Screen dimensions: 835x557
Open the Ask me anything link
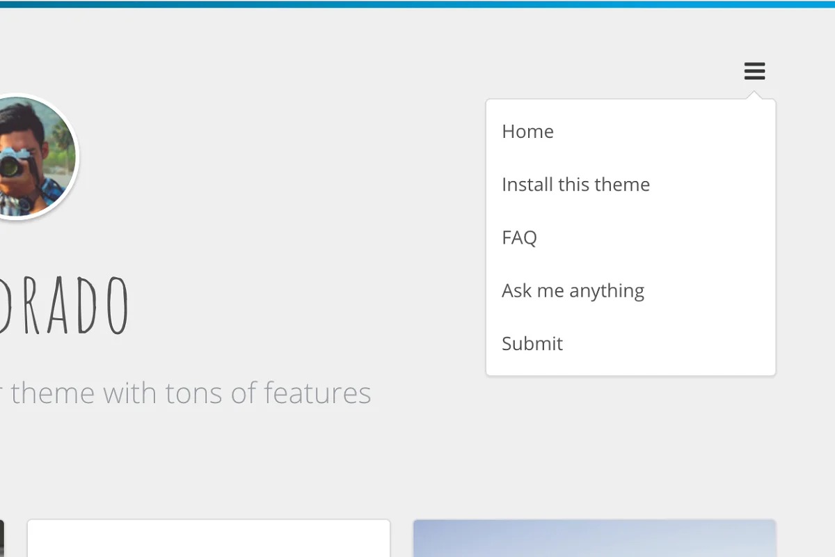573,290
